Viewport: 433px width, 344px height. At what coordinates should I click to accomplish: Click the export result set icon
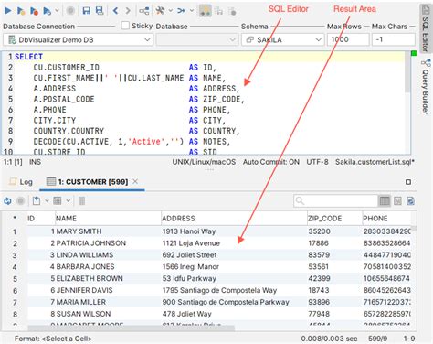pos(37,200)
